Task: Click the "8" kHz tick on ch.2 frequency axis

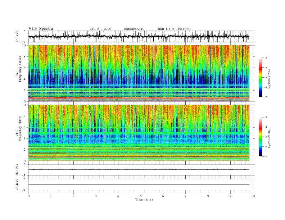Action: coord(25,116)
